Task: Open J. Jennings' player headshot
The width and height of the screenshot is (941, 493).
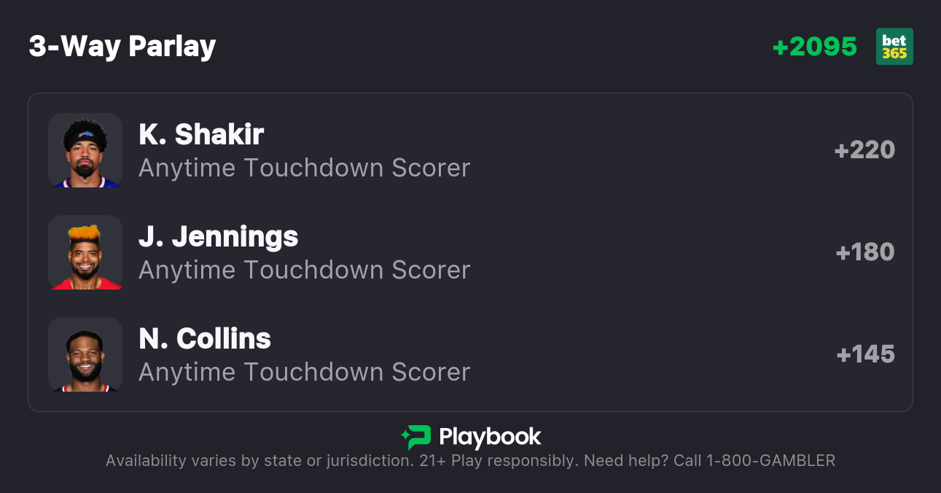Action: click(x=85, y=252)
